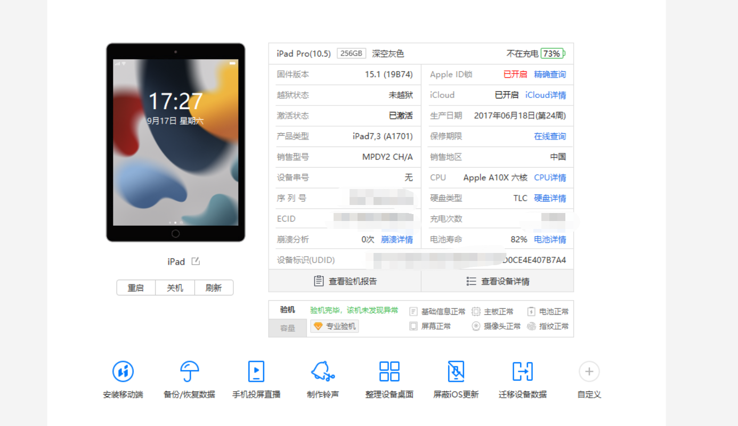The width and height of the screenshot is (738, 426).
Task: Shut down device with 关机 button
Action: (x=175, y=288)
